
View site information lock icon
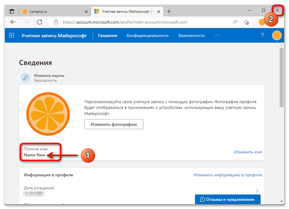[56, 22]
